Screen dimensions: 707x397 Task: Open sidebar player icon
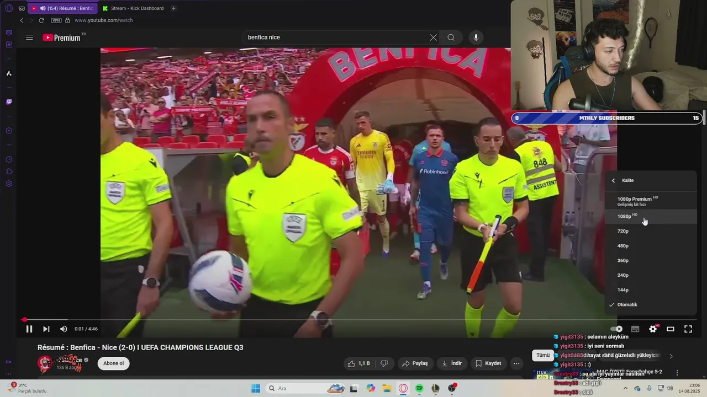point(9,131)
